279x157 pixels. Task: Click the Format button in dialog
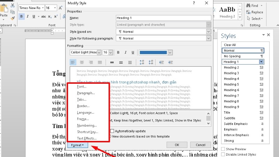click(77, 145)
